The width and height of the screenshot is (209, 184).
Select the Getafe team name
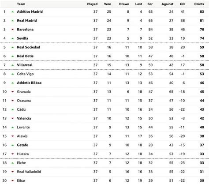tap(22, 145)
